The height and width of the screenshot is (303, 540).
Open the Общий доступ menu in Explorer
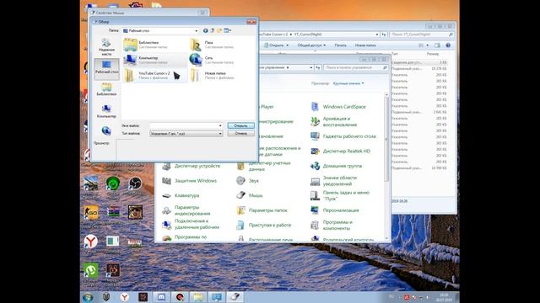point(311,45)
